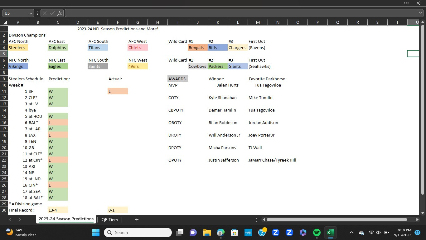Open the Wi-Fi network settings icon
Image resolution: width=426 pixels, height=240 pixels.
point(371,232)
